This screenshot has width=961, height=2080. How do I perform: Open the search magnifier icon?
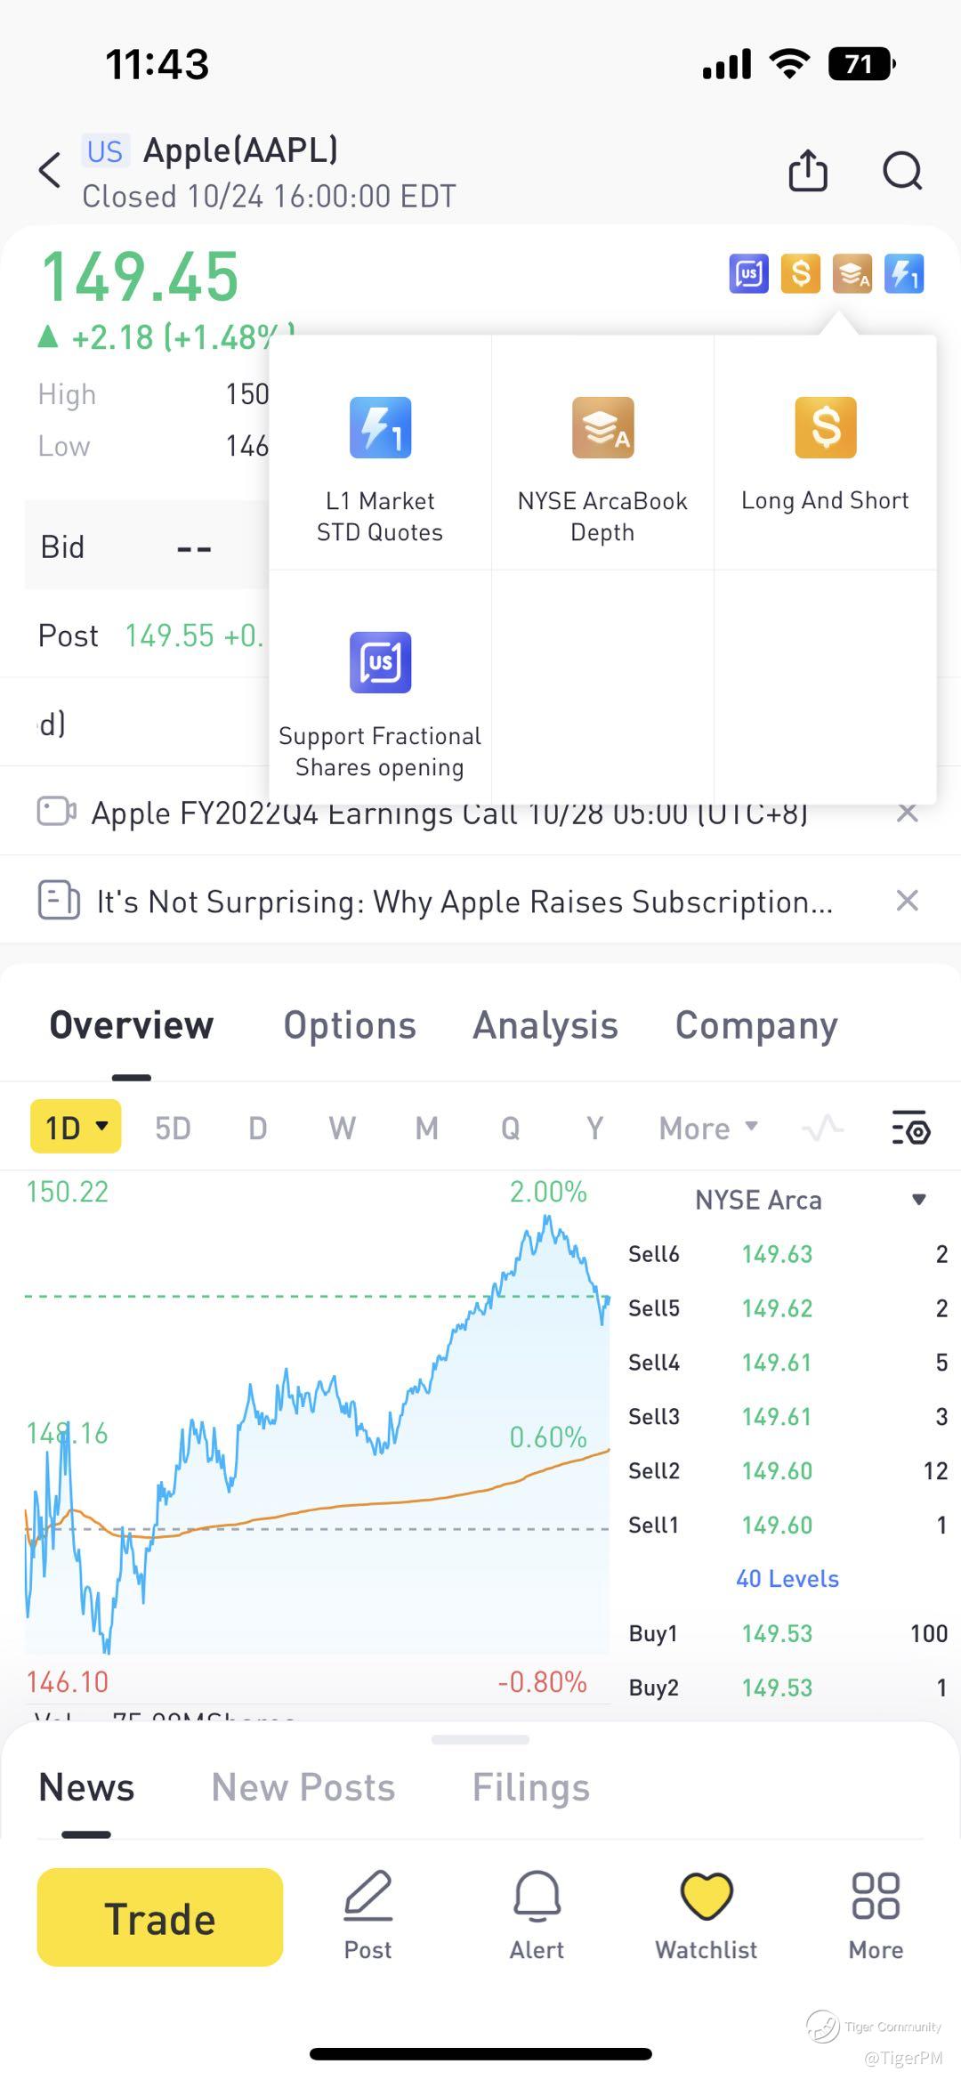(902, 170)
